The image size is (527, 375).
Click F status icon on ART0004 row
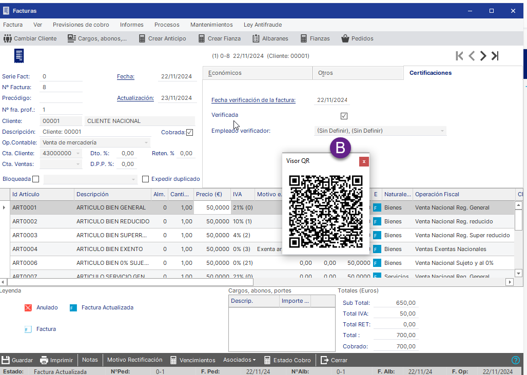pyautogui.click(x=377, y=249)
